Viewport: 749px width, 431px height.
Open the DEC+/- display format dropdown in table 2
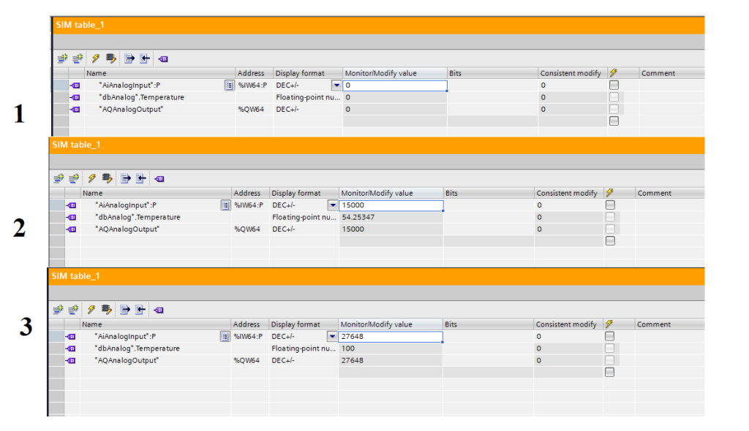333,205
